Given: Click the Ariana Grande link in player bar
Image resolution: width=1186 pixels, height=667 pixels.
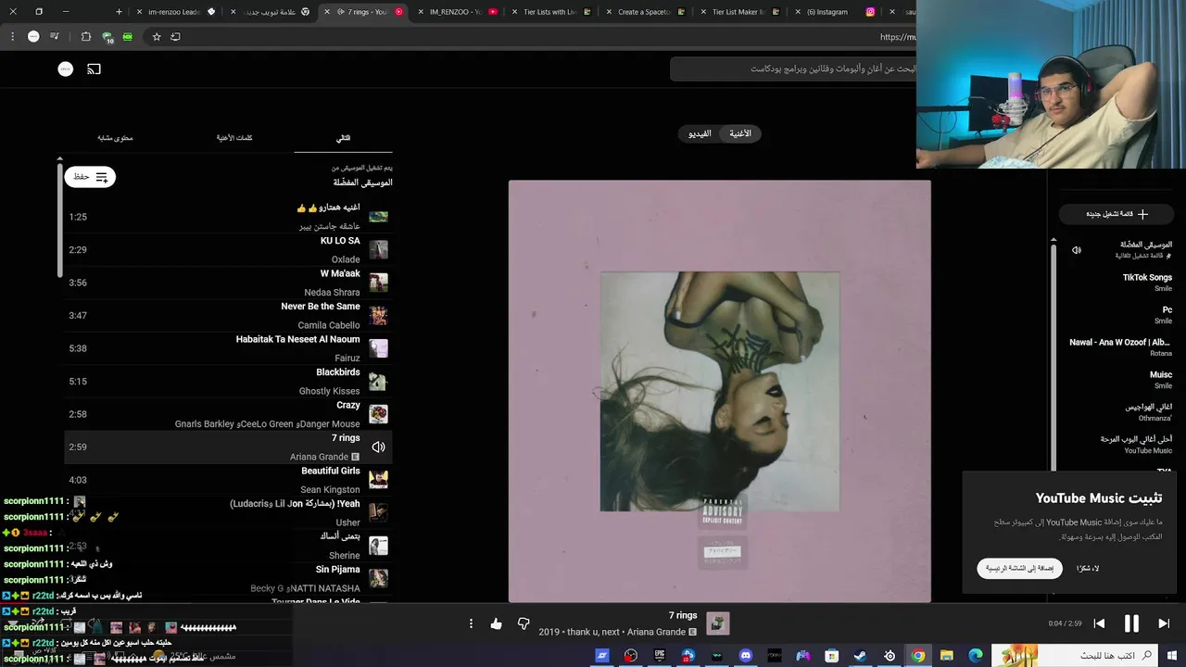Looking at the screenshot, I should (x=656, y=632).
